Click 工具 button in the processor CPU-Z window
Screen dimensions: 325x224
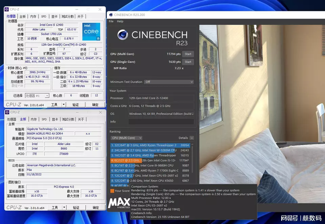(x=54, y=105)
